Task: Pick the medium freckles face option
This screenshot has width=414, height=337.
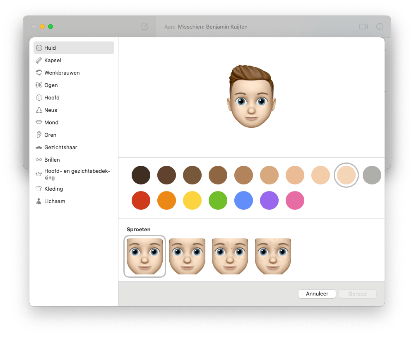Action: coord(230,257)
